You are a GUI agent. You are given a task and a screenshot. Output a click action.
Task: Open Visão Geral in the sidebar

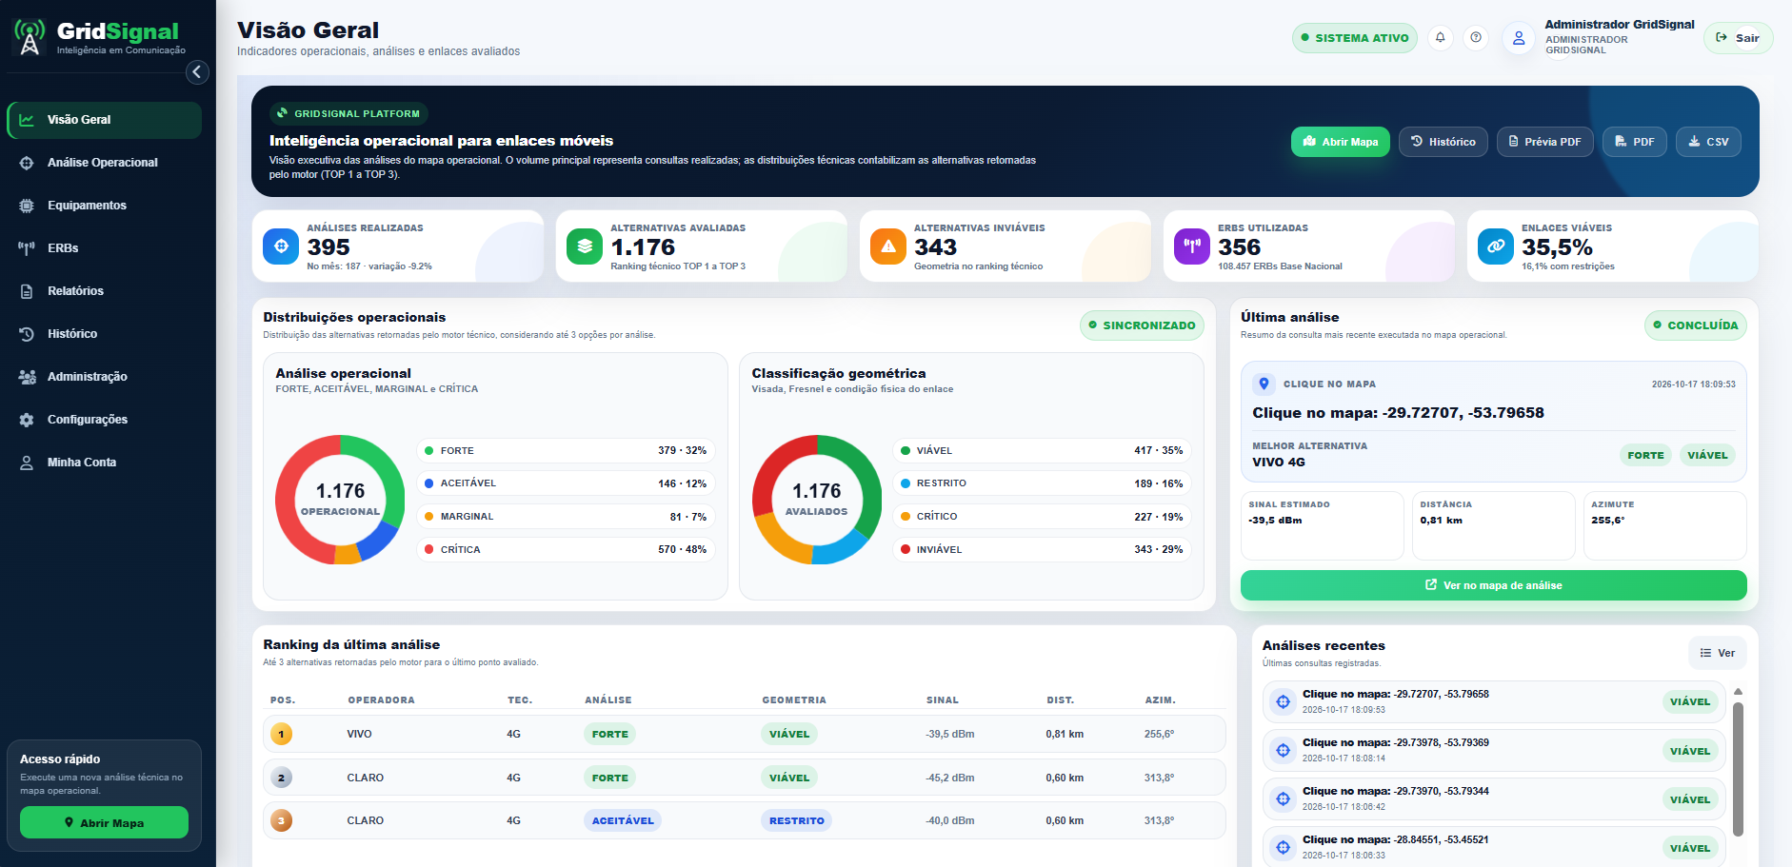click(105, 120)
